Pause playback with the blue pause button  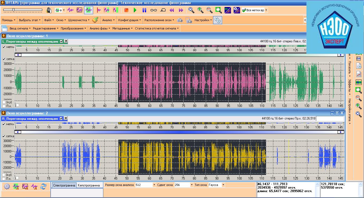click(x=144, y=10)
